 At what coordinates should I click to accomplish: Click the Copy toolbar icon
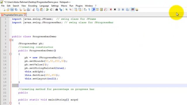click(x=38, y=10)
